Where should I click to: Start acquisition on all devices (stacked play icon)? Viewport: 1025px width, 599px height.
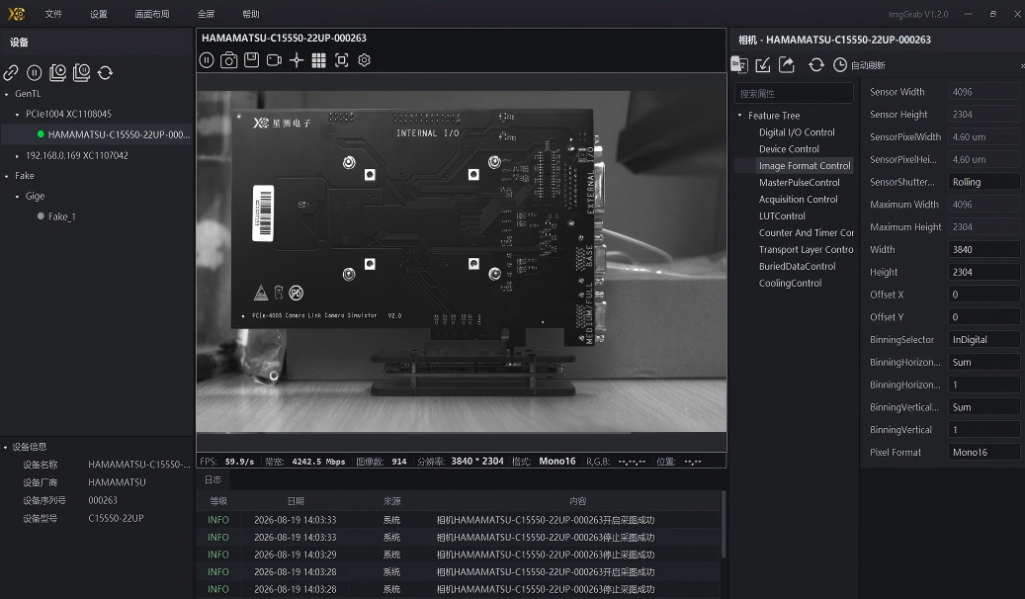pyautogui.click(x=57, y=72)
